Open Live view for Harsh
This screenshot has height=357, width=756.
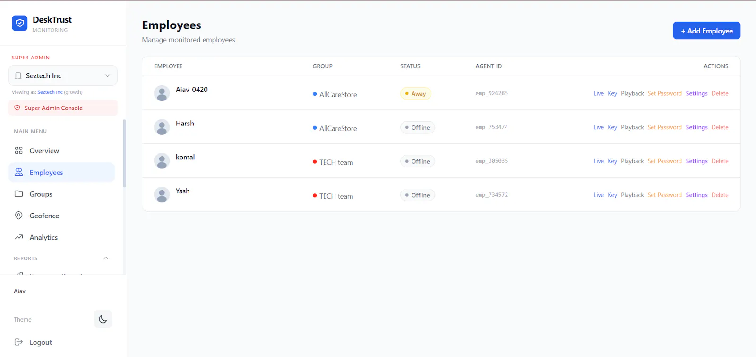point(599,127)
